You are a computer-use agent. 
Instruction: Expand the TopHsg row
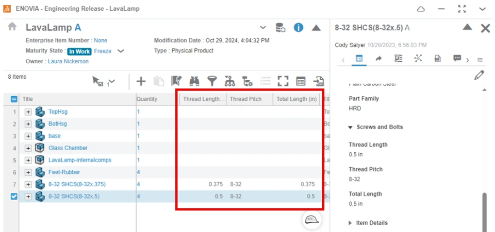pos(28,112)
